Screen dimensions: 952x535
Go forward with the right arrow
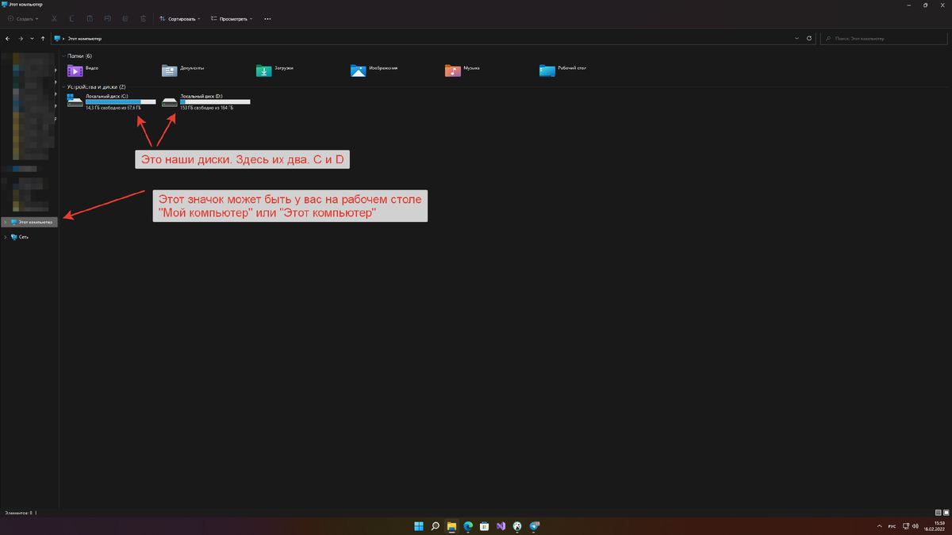coord(21,38)
